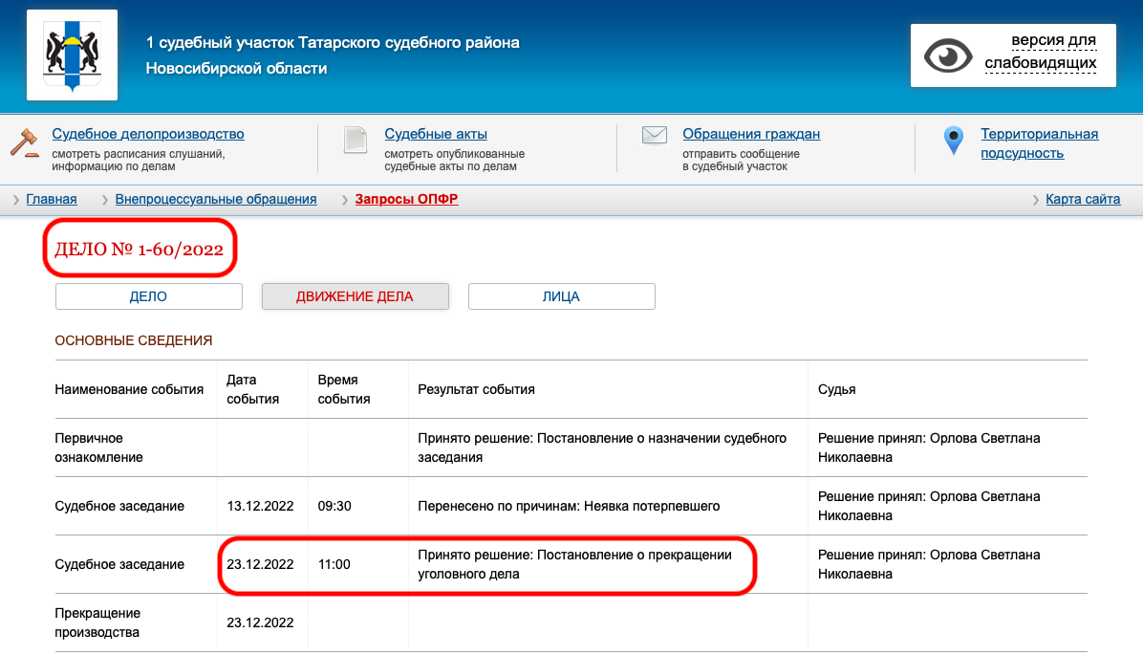The image size is (1143, 655).
Task: Click the document icon for court acts
Action: [356, 141]
